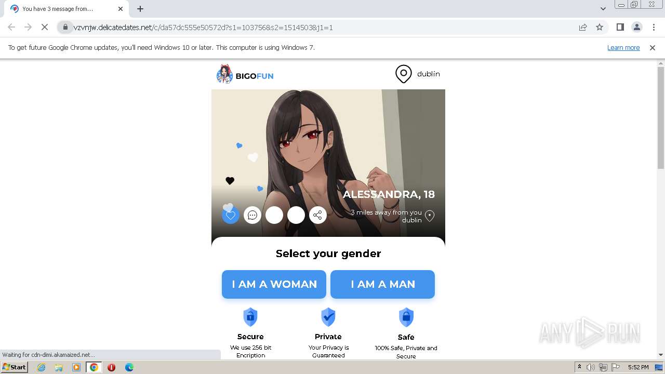This screenshot has width=665, height=374.
Task: Open the Chrome side panel
Action: pyautogui.click(x=620, y=27)
